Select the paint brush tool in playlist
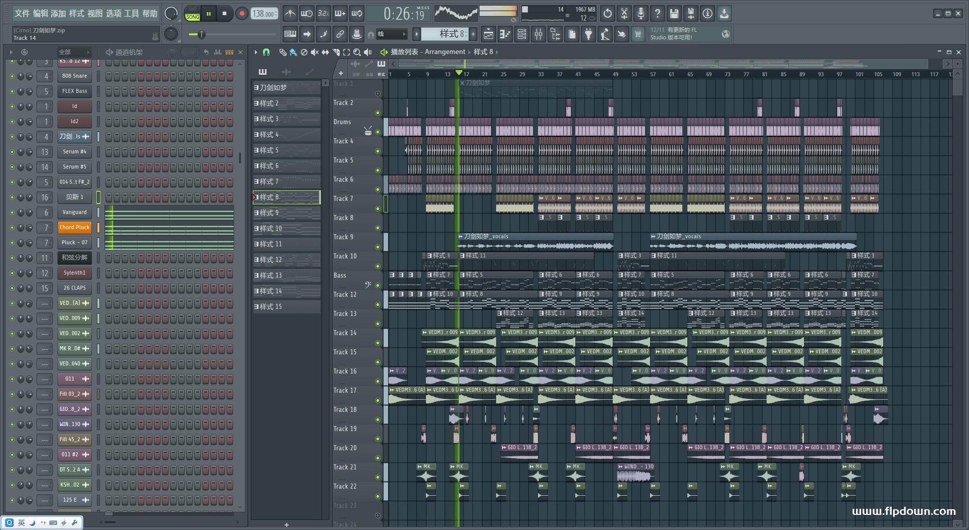The height and width of the screenshot is (530, 969). point(293,52)
